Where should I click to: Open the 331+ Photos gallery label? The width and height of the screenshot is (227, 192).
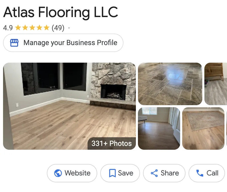pyautogui.click(x=112, y=143)
